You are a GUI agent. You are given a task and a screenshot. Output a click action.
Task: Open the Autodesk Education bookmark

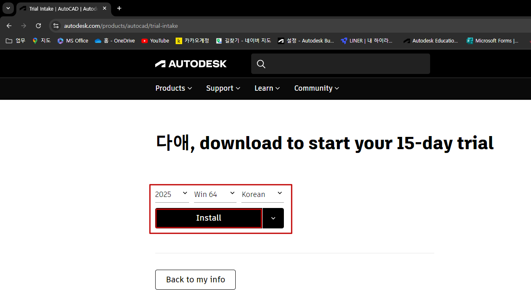(431, 40)
